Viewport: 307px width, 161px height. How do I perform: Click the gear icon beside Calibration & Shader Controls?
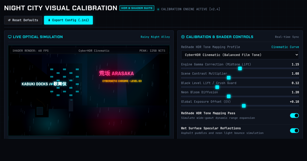coord(183,37)
